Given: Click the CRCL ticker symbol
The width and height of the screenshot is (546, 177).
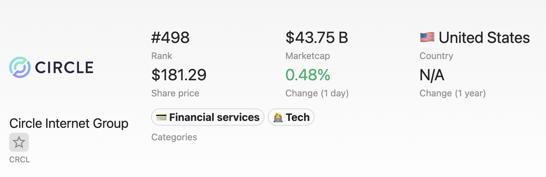Looking at the screenshot, I should (x=20, y=160).
